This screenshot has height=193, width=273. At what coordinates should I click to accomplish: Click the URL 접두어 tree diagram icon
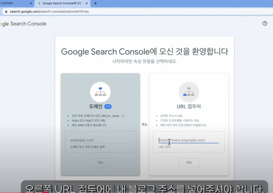189,92
